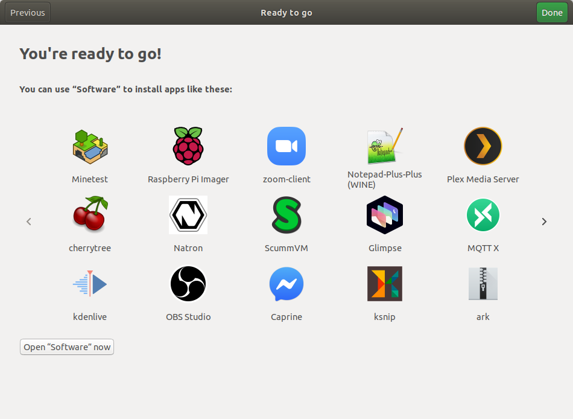Select the kdenlive icon
This screenshot has width=573, height=419.
(x=90, y=284)
